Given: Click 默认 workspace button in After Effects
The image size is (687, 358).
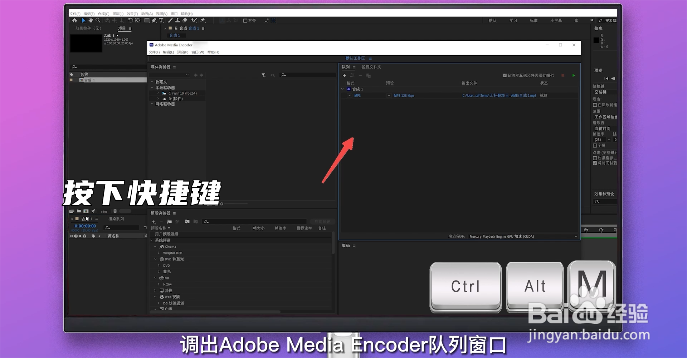Looking at the screenshot, I should click(493, 21).
